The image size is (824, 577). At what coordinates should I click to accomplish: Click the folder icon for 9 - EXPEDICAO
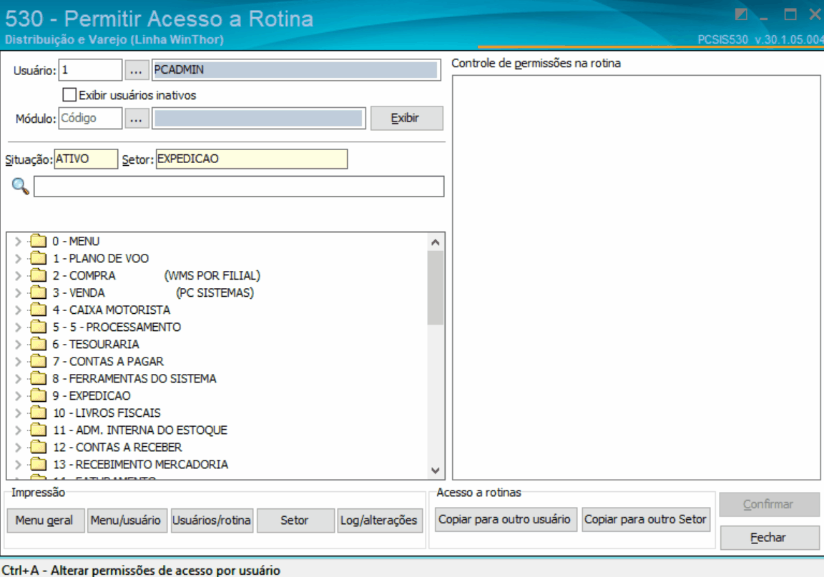(x=38, y=395)
